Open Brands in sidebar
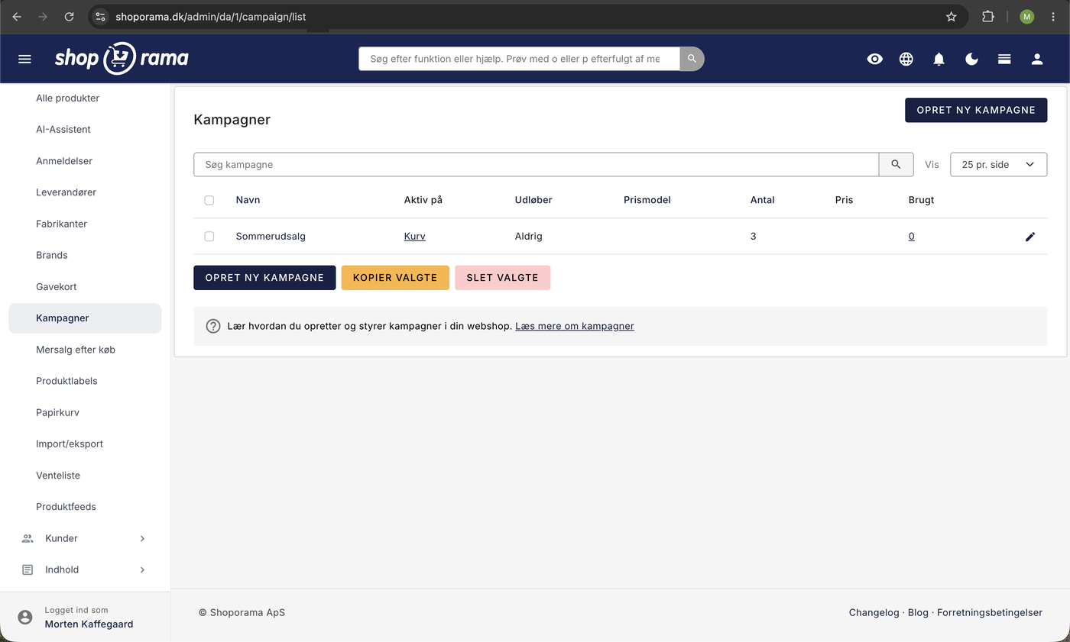Screen dimensions: 1070x642 52,255
